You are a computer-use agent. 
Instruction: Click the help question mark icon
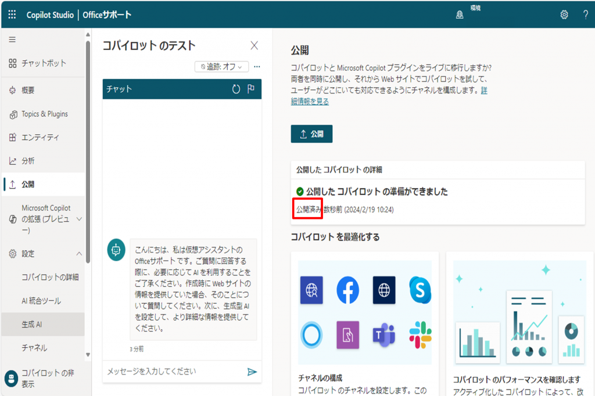[x=586, y=15]
